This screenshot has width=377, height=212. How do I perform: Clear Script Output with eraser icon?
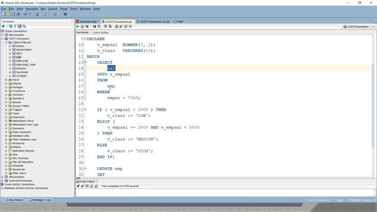point(82,186)
